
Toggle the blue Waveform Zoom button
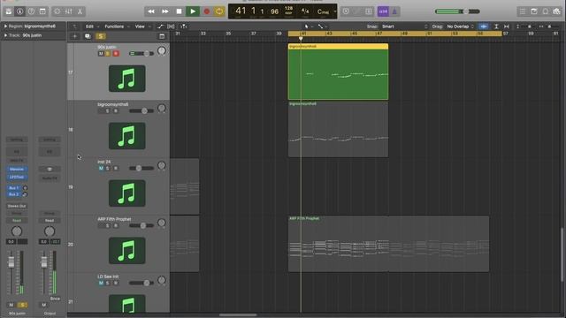484,26
